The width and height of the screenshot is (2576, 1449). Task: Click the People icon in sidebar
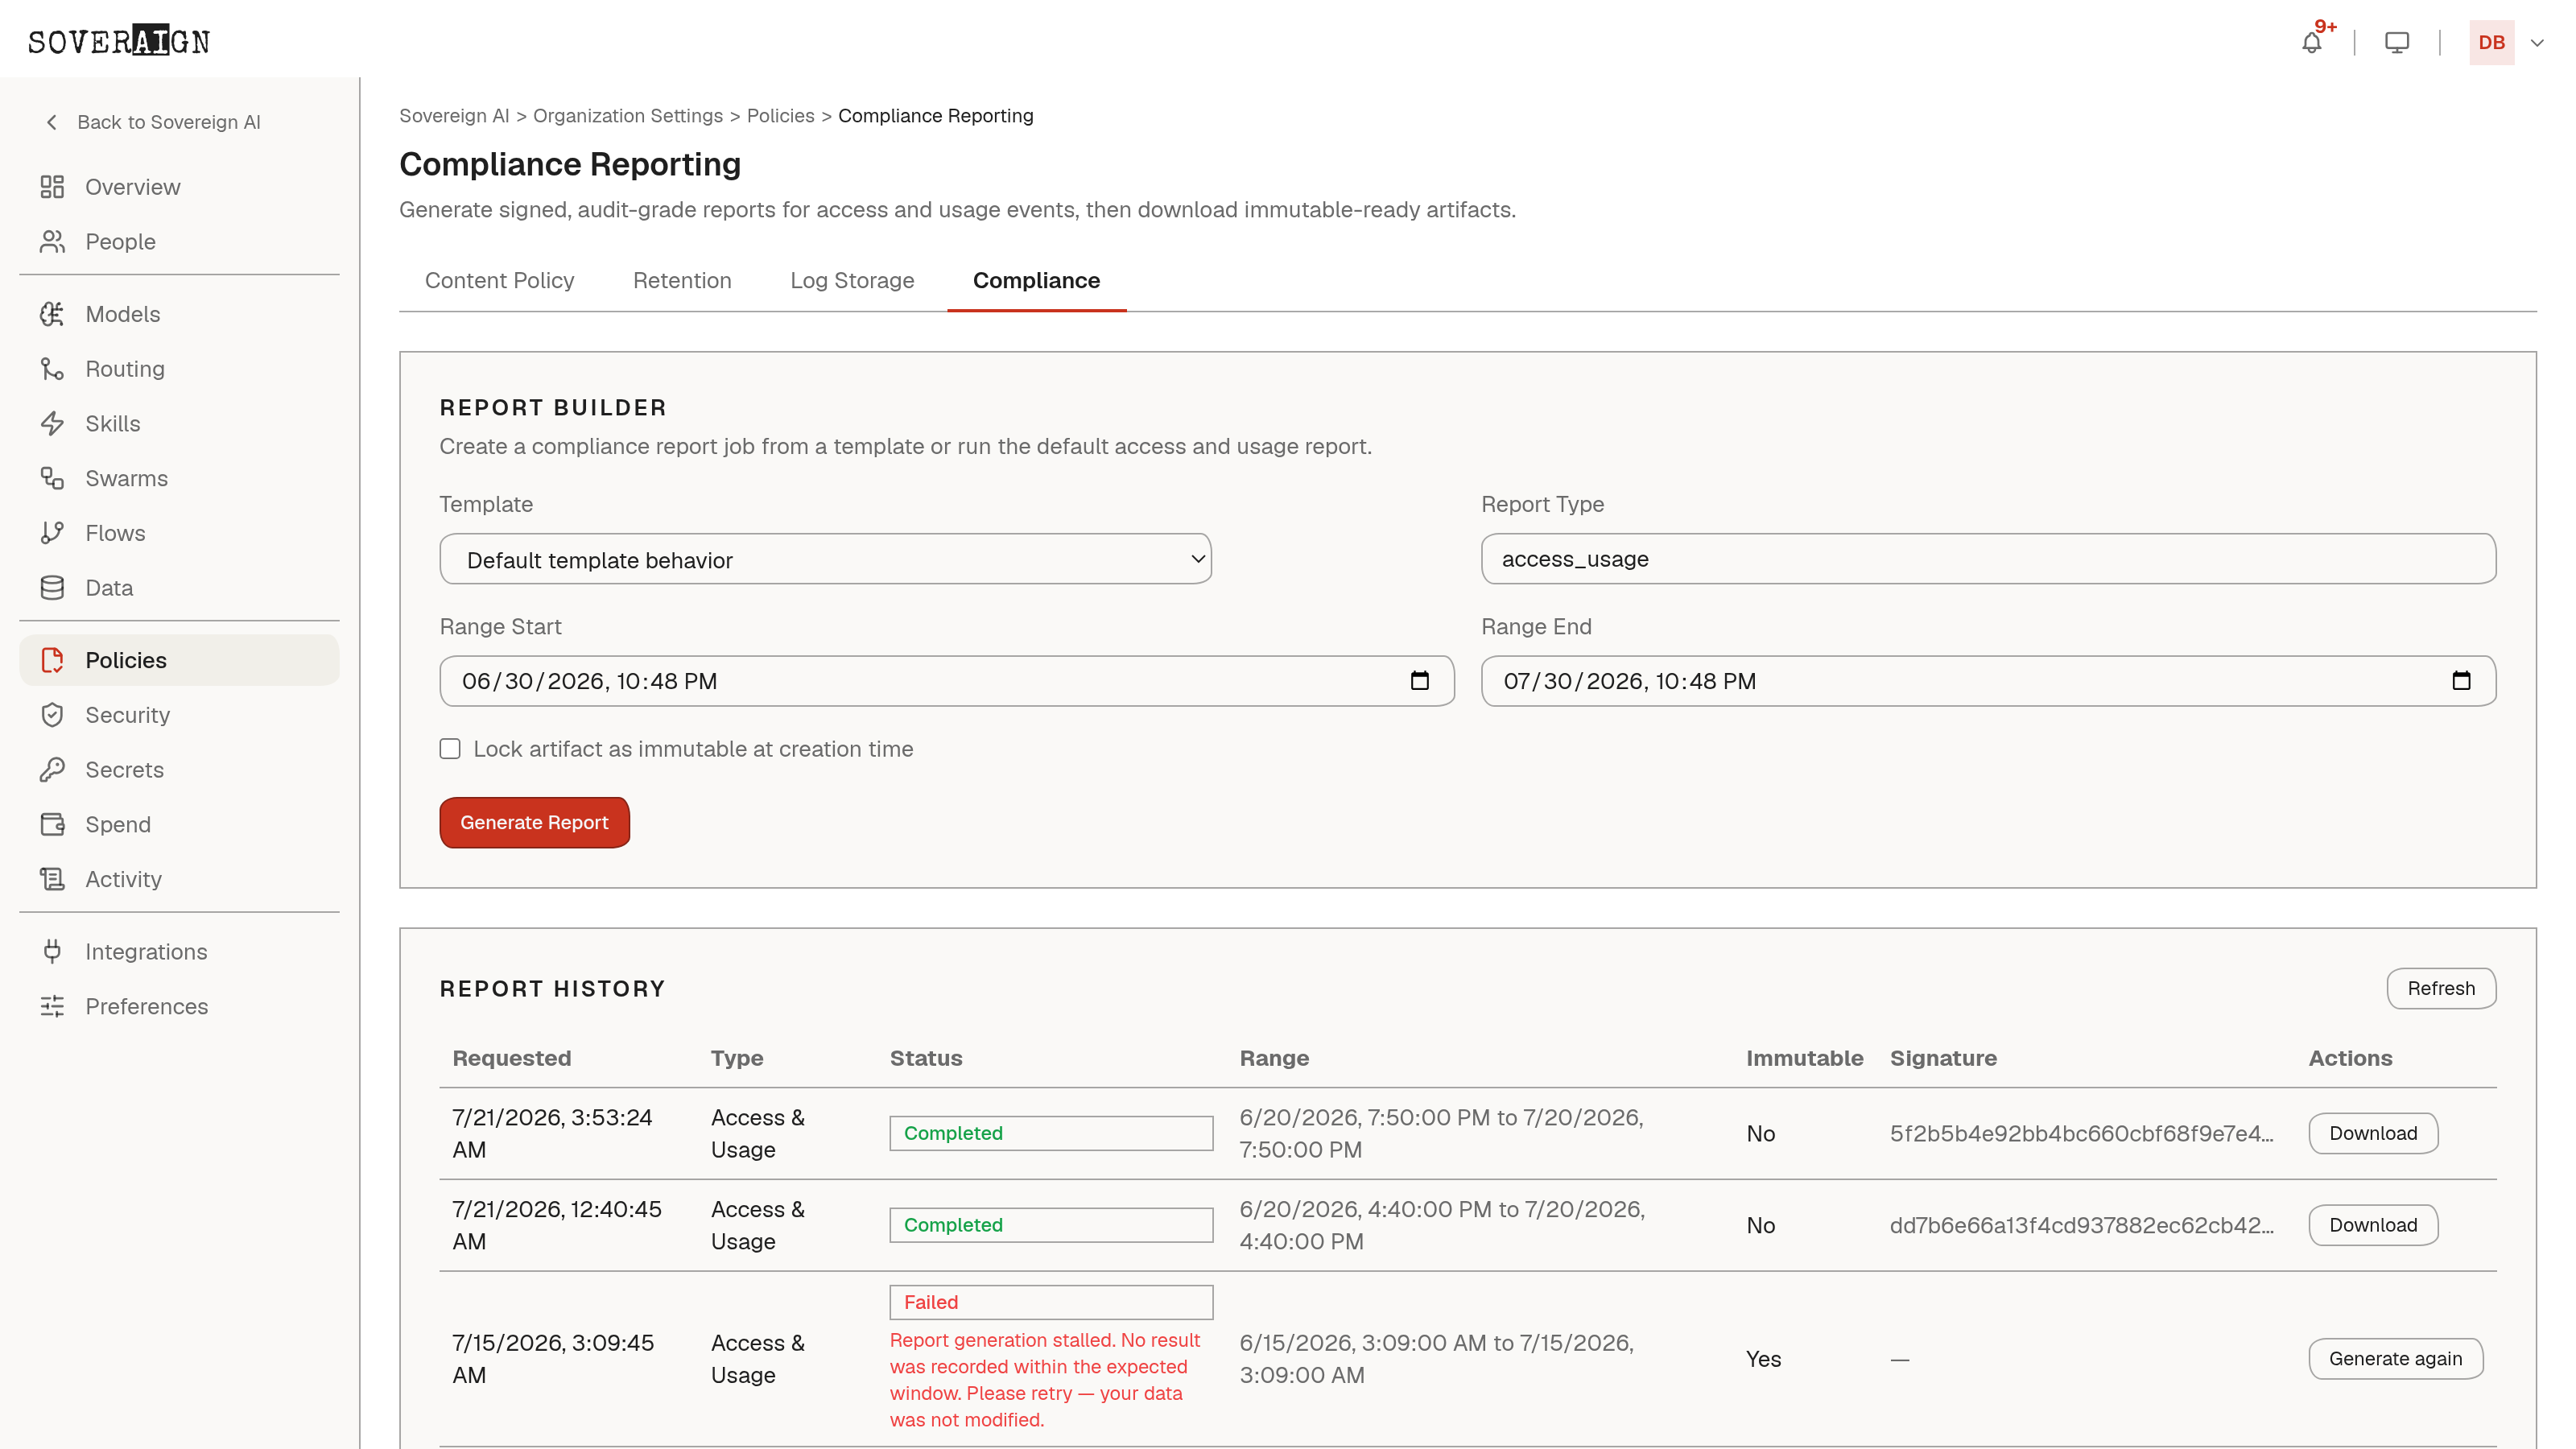(52, 242)
